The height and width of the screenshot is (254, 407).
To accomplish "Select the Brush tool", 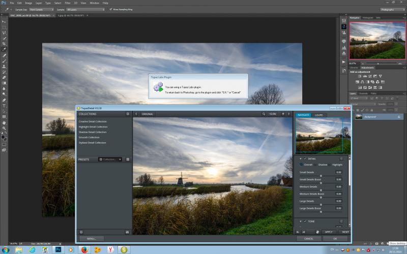I will pos(4,61).
